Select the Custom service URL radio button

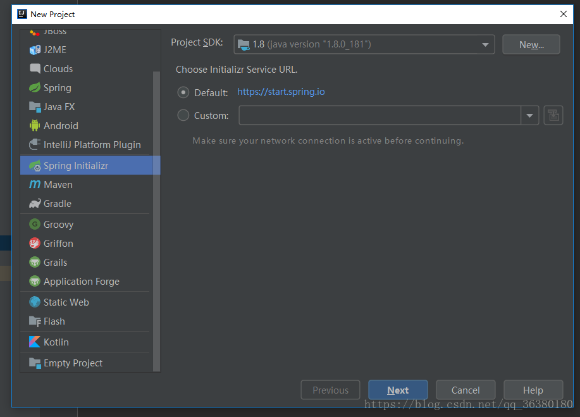click(183, 115)
